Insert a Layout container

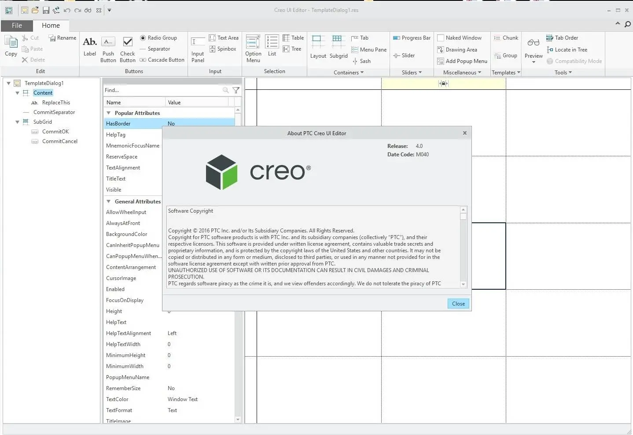point(318,47)
